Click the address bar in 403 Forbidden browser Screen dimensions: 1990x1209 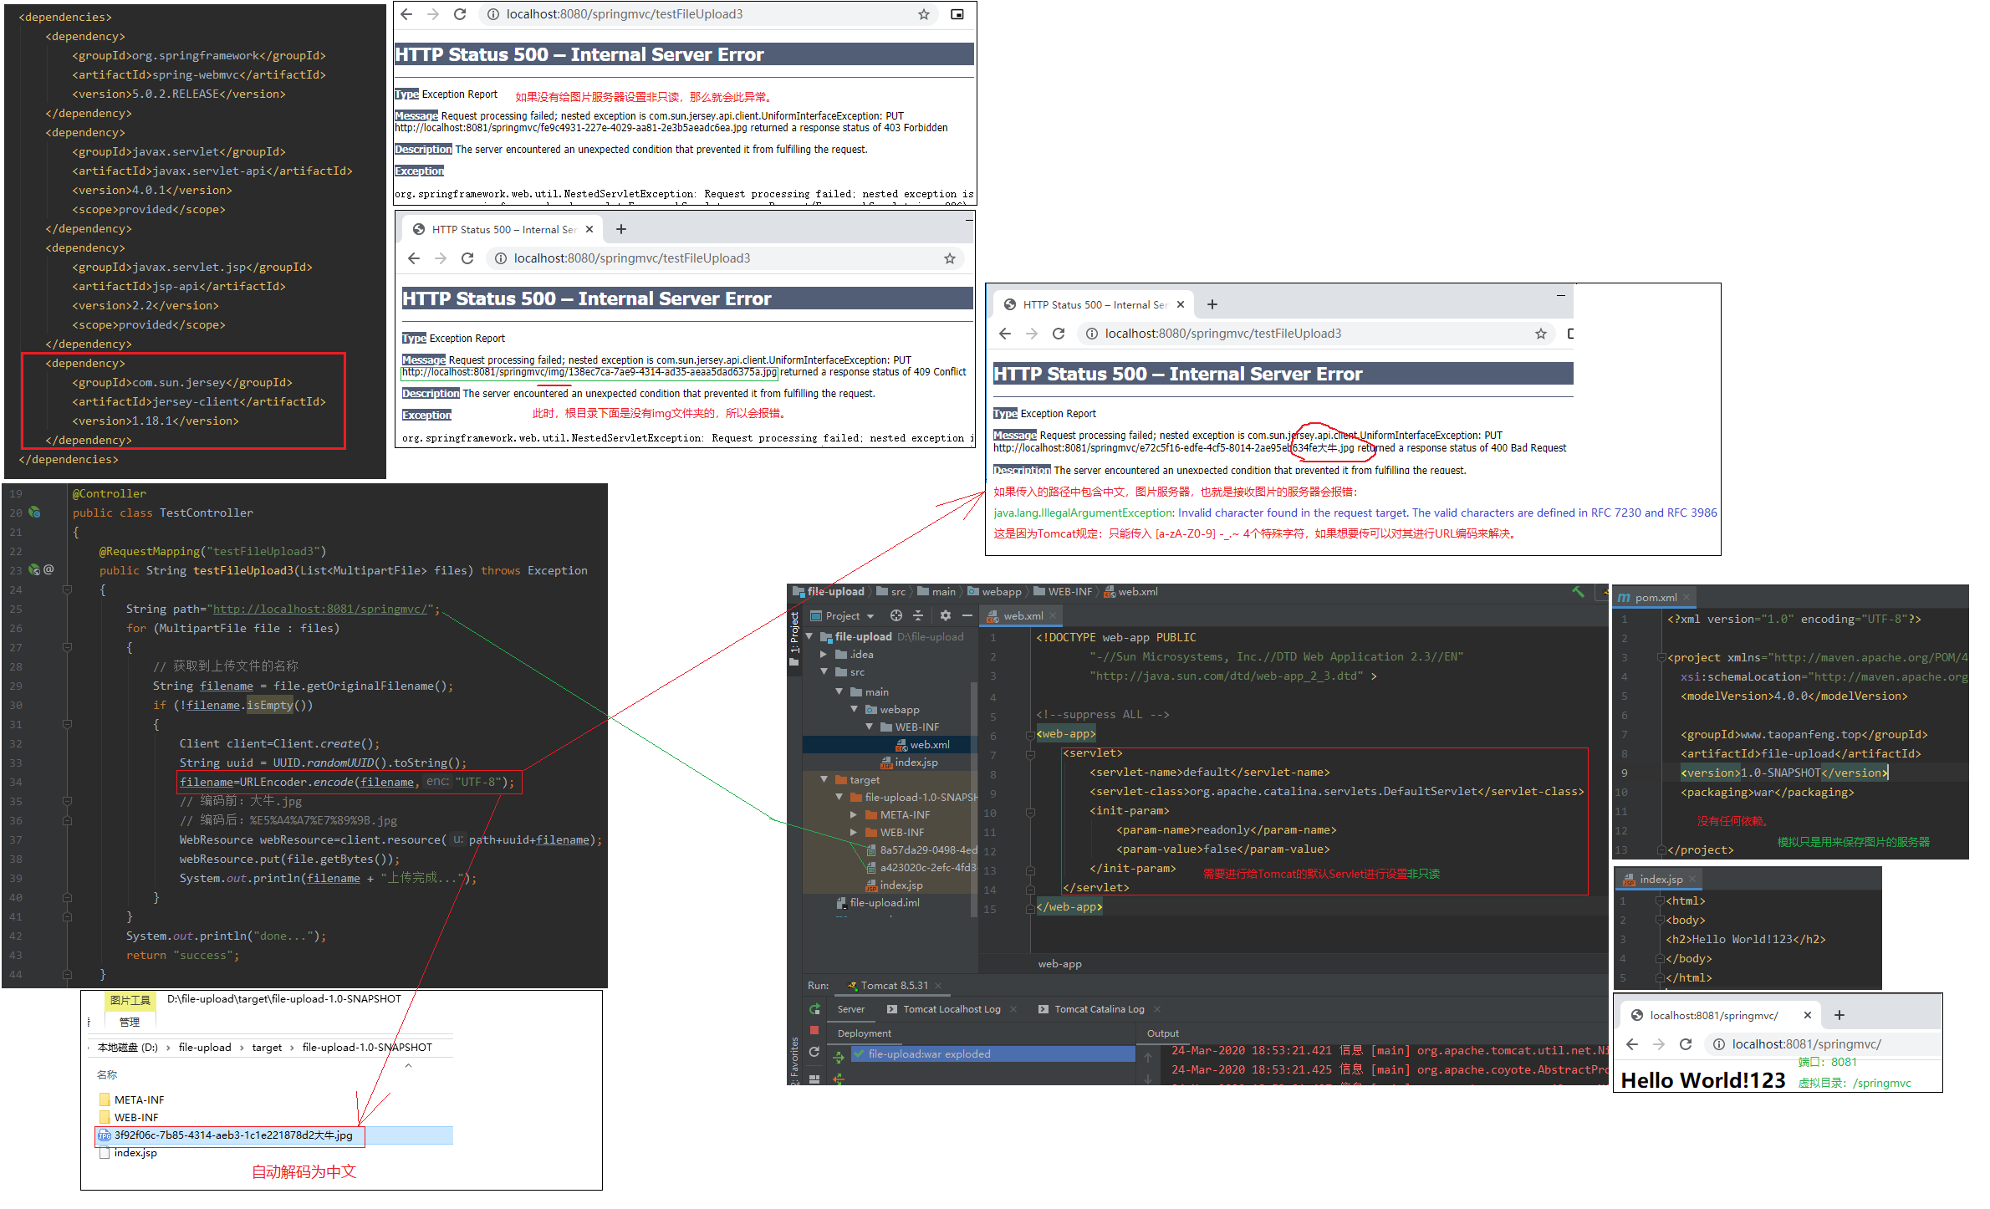(709, 14)
